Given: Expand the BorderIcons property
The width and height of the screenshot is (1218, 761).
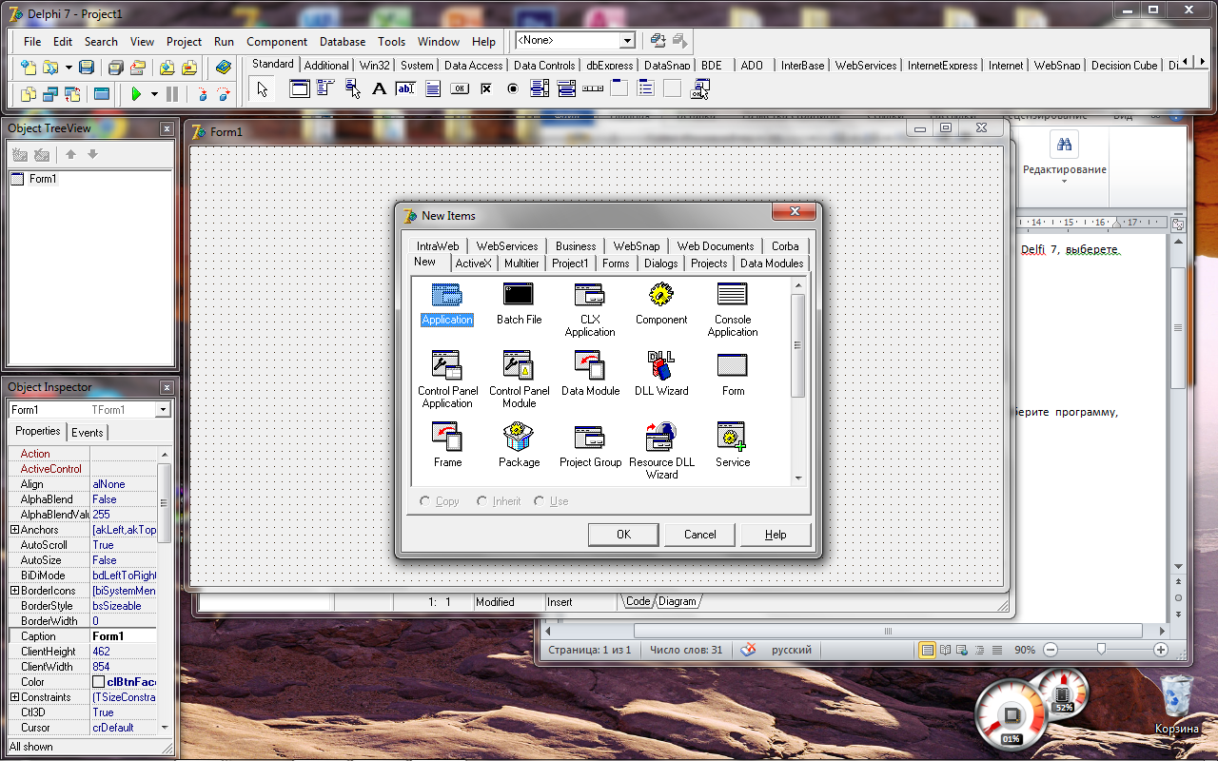Looking at the screenshot, I should 14,591.
